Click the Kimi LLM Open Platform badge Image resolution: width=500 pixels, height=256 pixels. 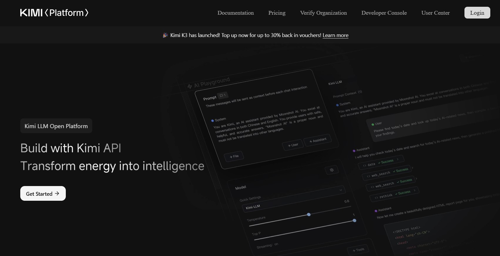56,126
